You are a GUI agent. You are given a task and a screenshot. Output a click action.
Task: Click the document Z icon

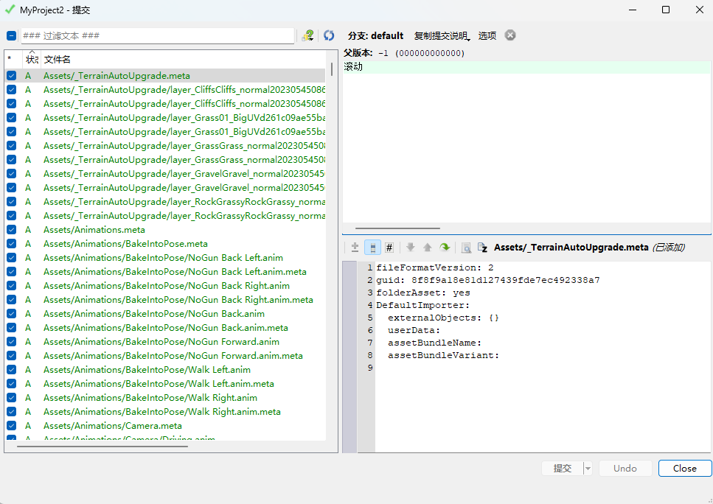tap(482, 248)
